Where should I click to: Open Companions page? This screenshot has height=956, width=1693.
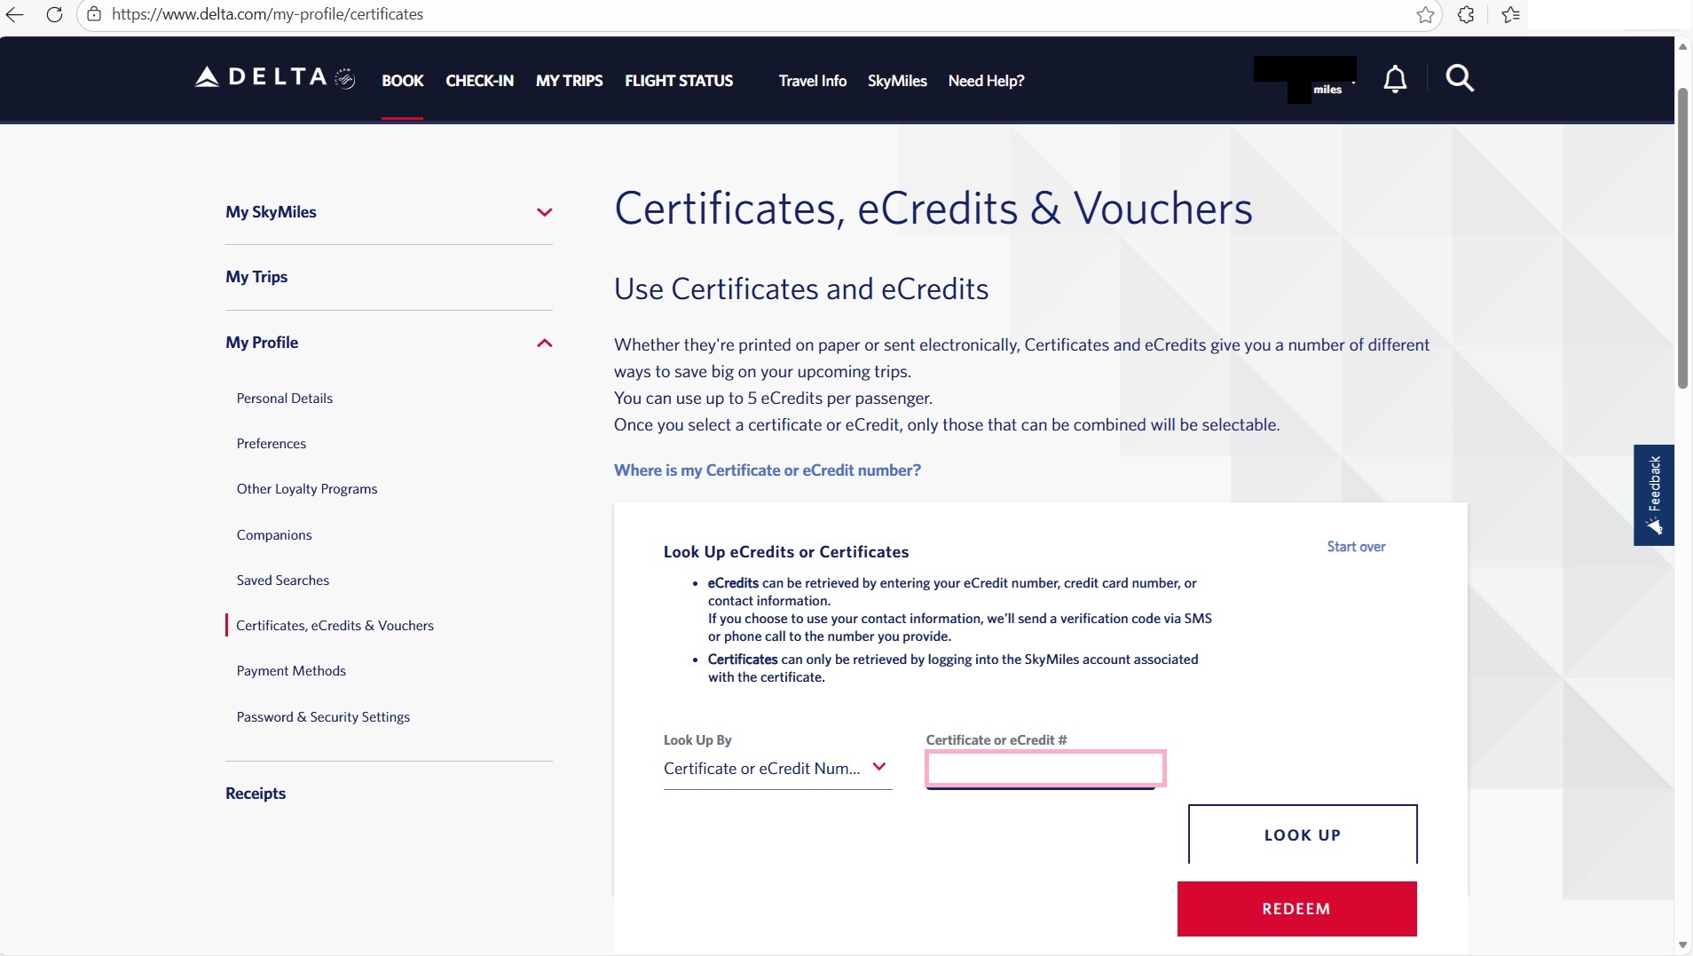[x=274, y=535]
